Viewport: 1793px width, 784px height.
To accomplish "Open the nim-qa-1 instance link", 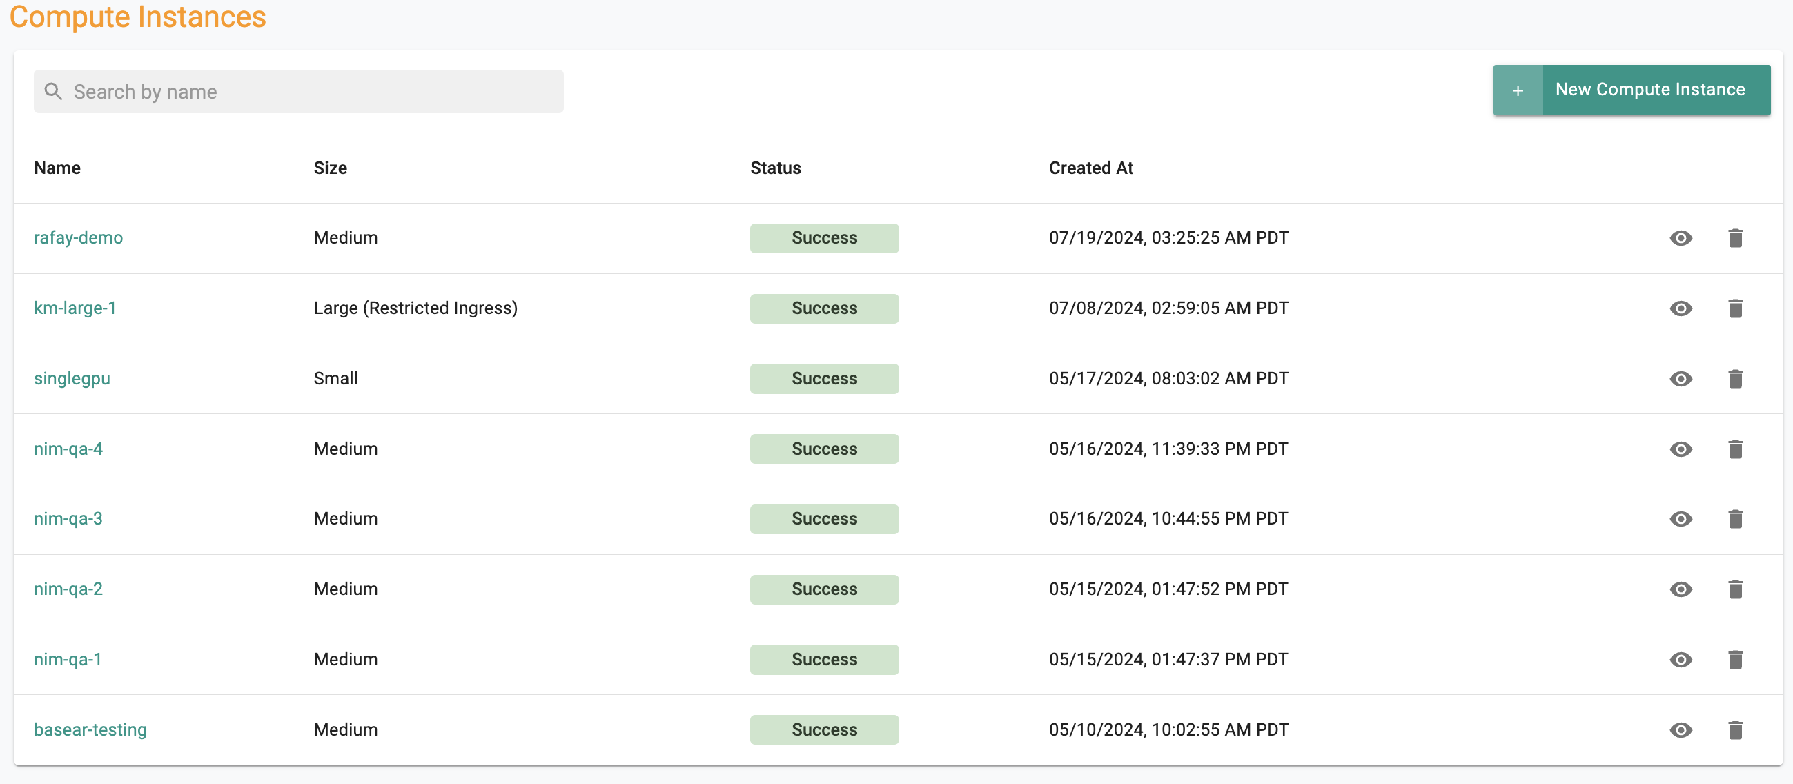I will click(x=68, y=658).
